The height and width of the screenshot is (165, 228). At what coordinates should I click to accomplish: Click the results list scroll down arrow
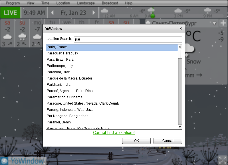pos(180,127)
